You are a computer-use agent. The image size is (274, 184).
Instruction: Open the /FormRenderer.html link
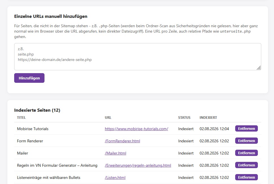(x=122, y=141)
